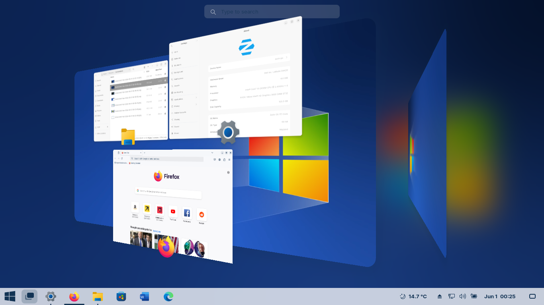Screen dimensions: 544x305
Task: Open Settings from the taskbar gear icon
Action: (x=51, y=296)
